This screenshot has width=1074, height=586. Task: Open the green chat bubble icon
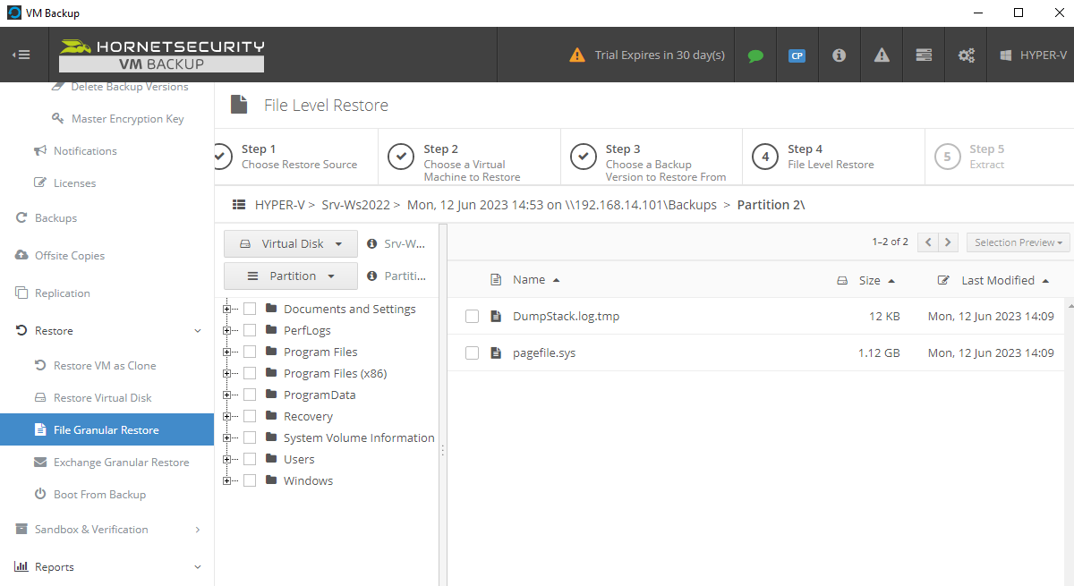[755, 55]
